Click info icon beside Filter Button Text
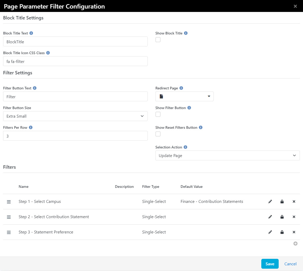303x271 pixels. pos(35,88)
